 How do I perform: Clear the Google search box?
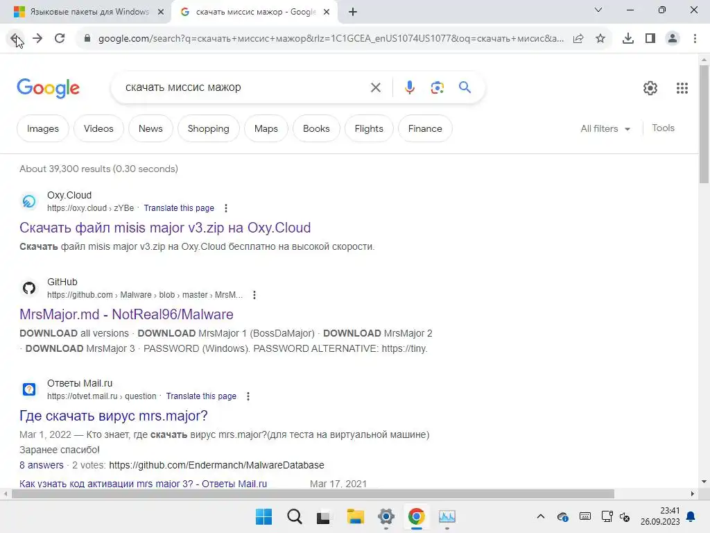[376, 87]
